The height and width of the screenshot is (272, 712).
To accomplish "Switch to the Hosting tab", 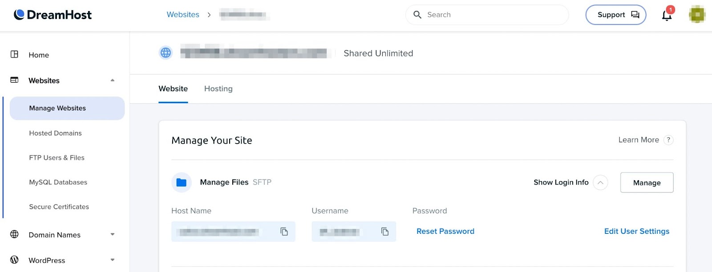I will click(218, 89).
